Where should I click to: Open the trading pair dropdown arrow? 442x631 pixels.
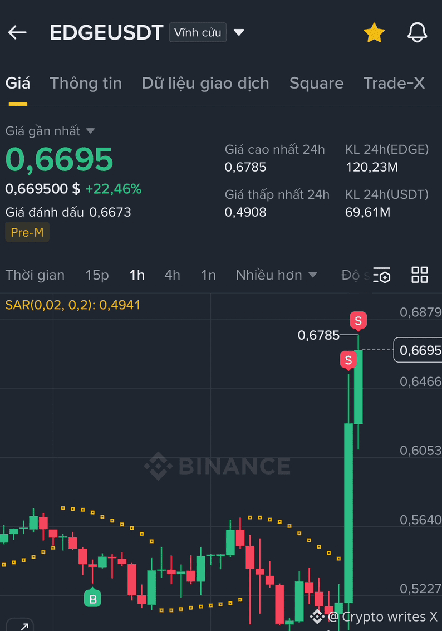tap(239, 32)
